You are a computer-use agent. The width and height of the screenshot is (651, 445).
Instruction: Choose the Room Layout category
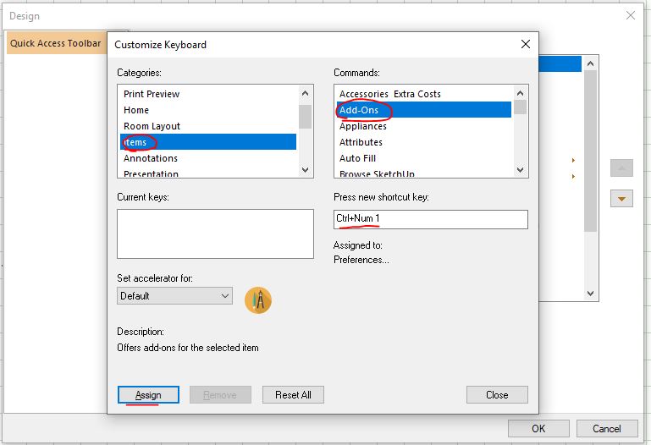(152, 126)
